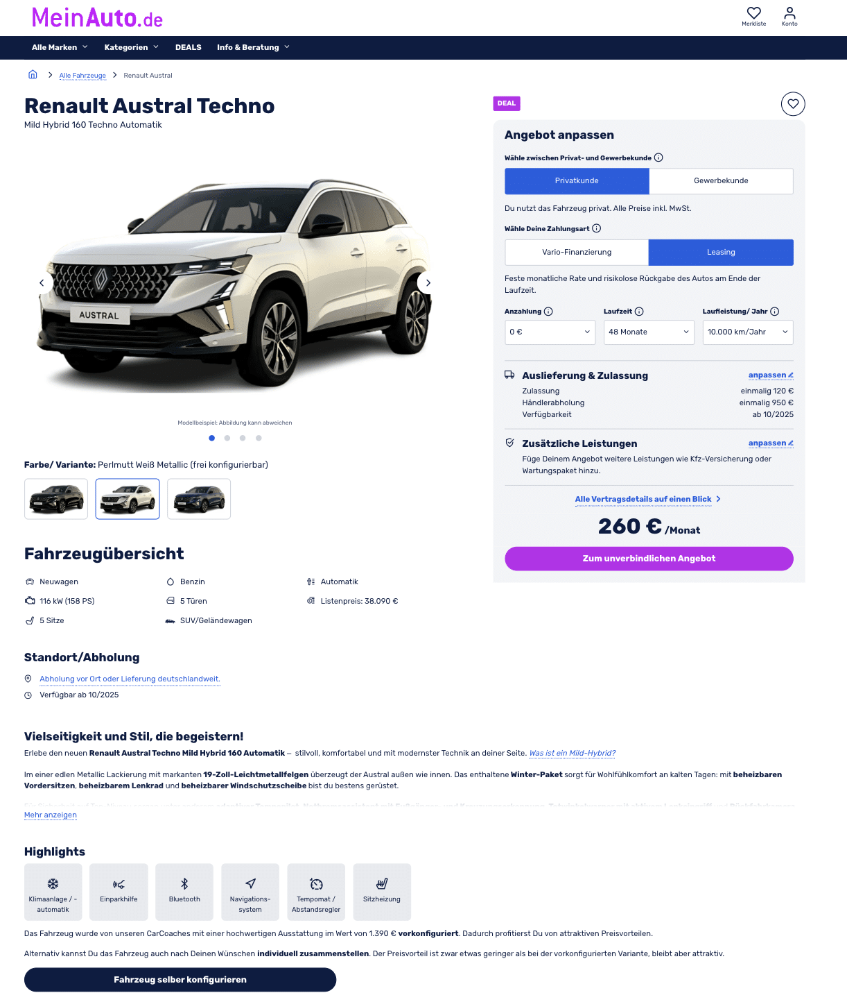847x1002 pixels.
Task: Show next car image with right arrow
Action: tap(428, 282)
